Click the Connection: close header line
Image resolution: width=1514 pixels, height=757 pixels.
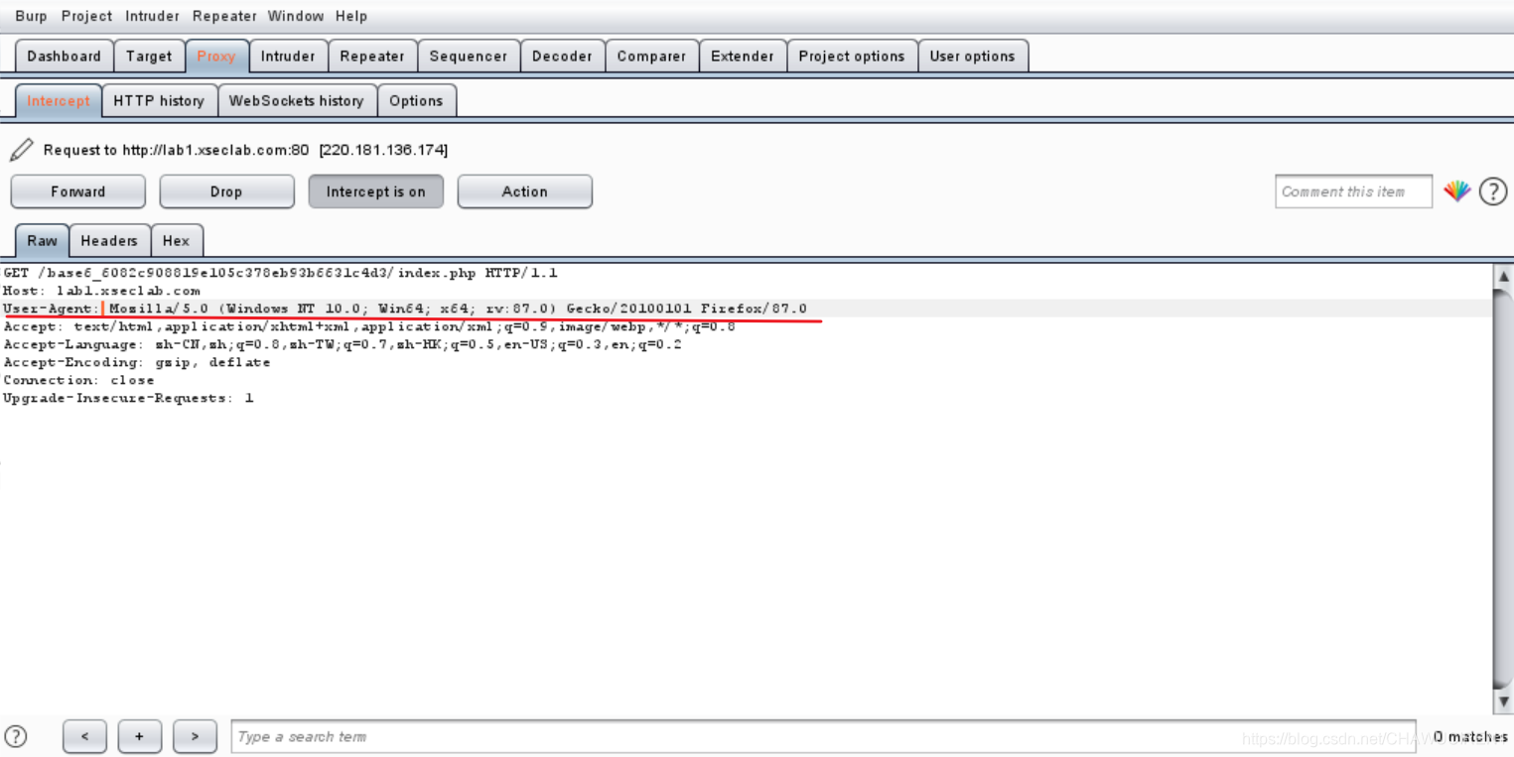[x=78, y=380]
